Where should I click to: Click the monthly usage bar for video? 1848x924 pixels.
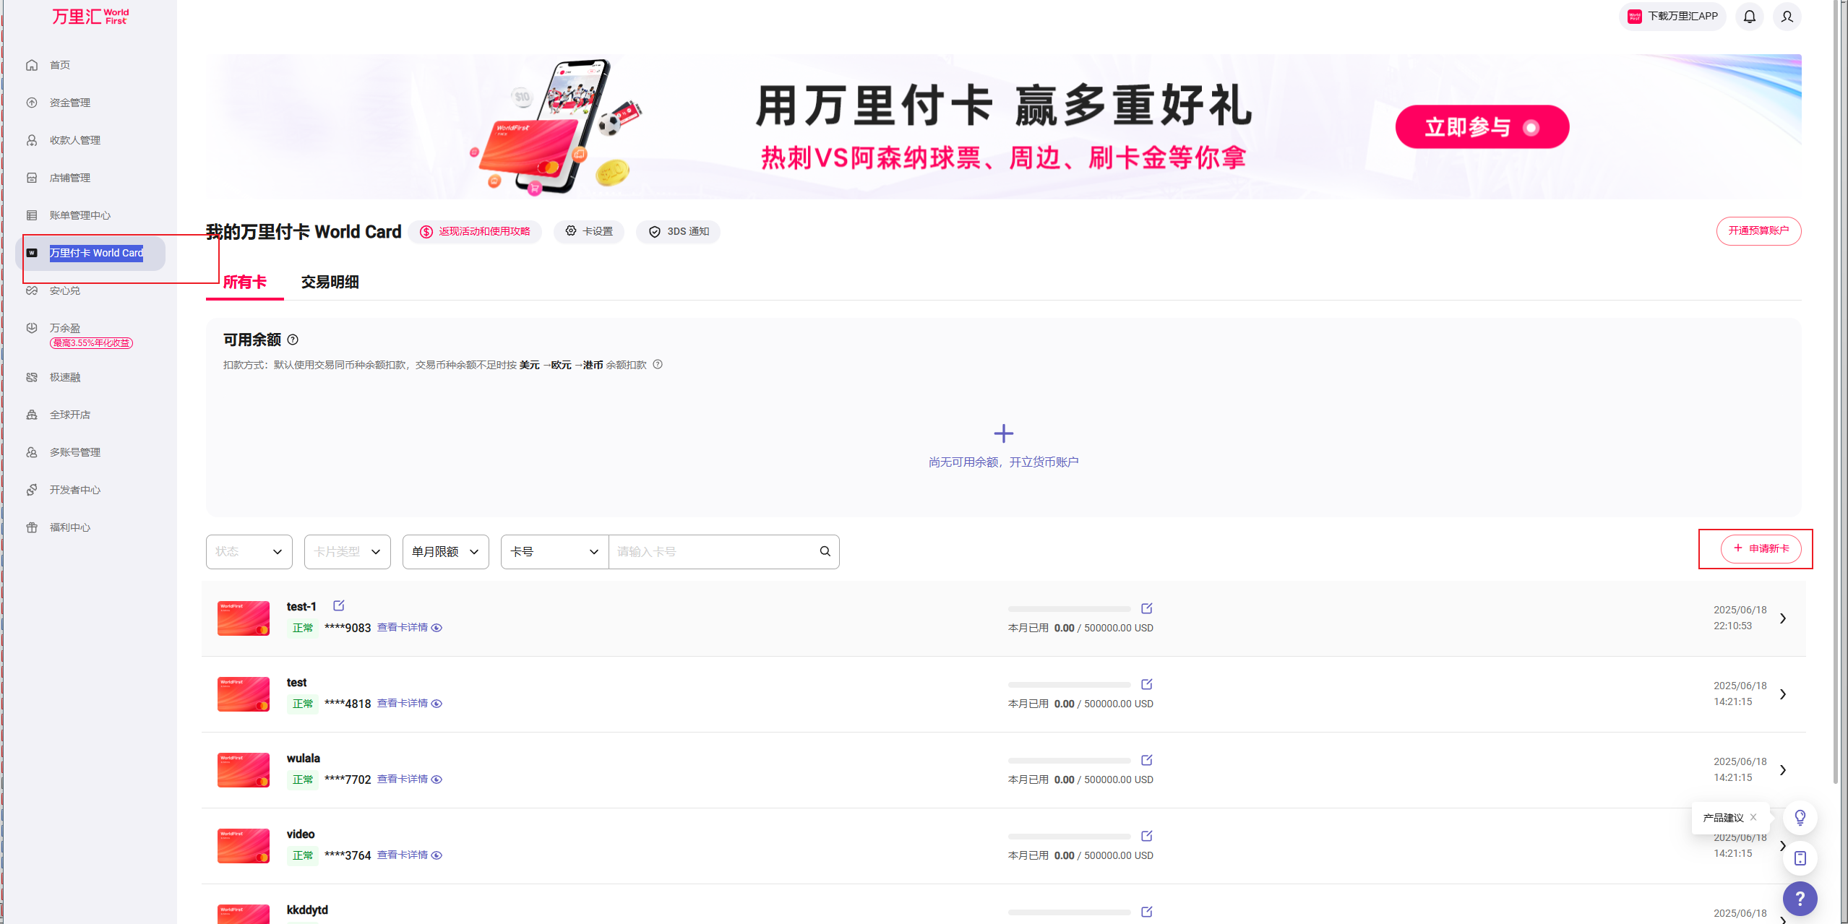[1069, 837]
